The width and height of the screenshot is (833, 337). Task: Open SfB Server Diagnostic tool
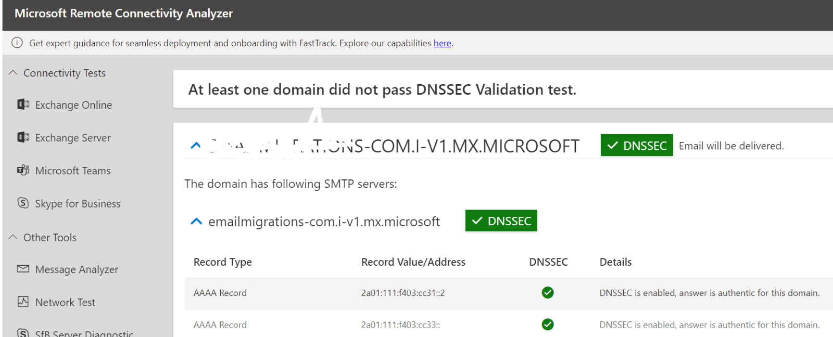click(84, 333)
